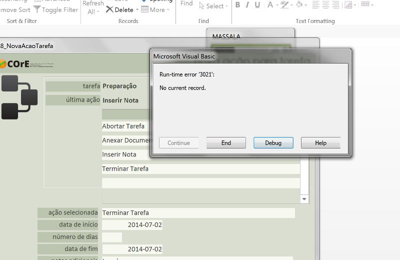Click the tarefa value Preparação
The image size is (400, 260).
(119, 86)
